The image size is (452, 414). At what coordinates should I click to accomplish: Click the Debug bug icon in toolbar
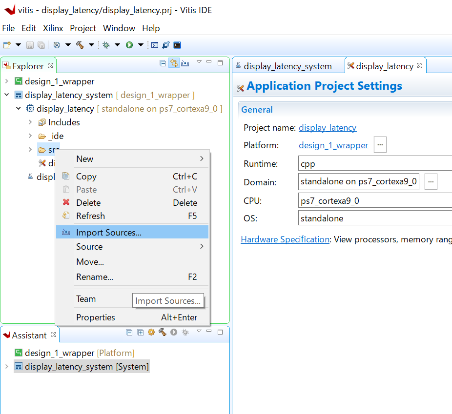106,45
